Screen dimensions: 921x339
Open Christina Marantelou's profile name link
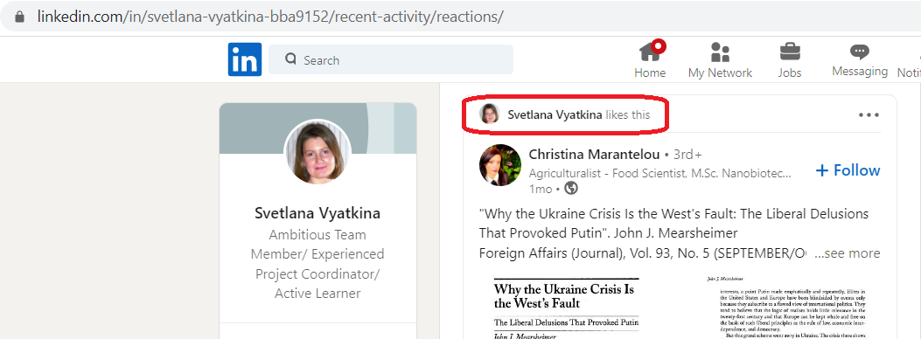pos(594,155)
